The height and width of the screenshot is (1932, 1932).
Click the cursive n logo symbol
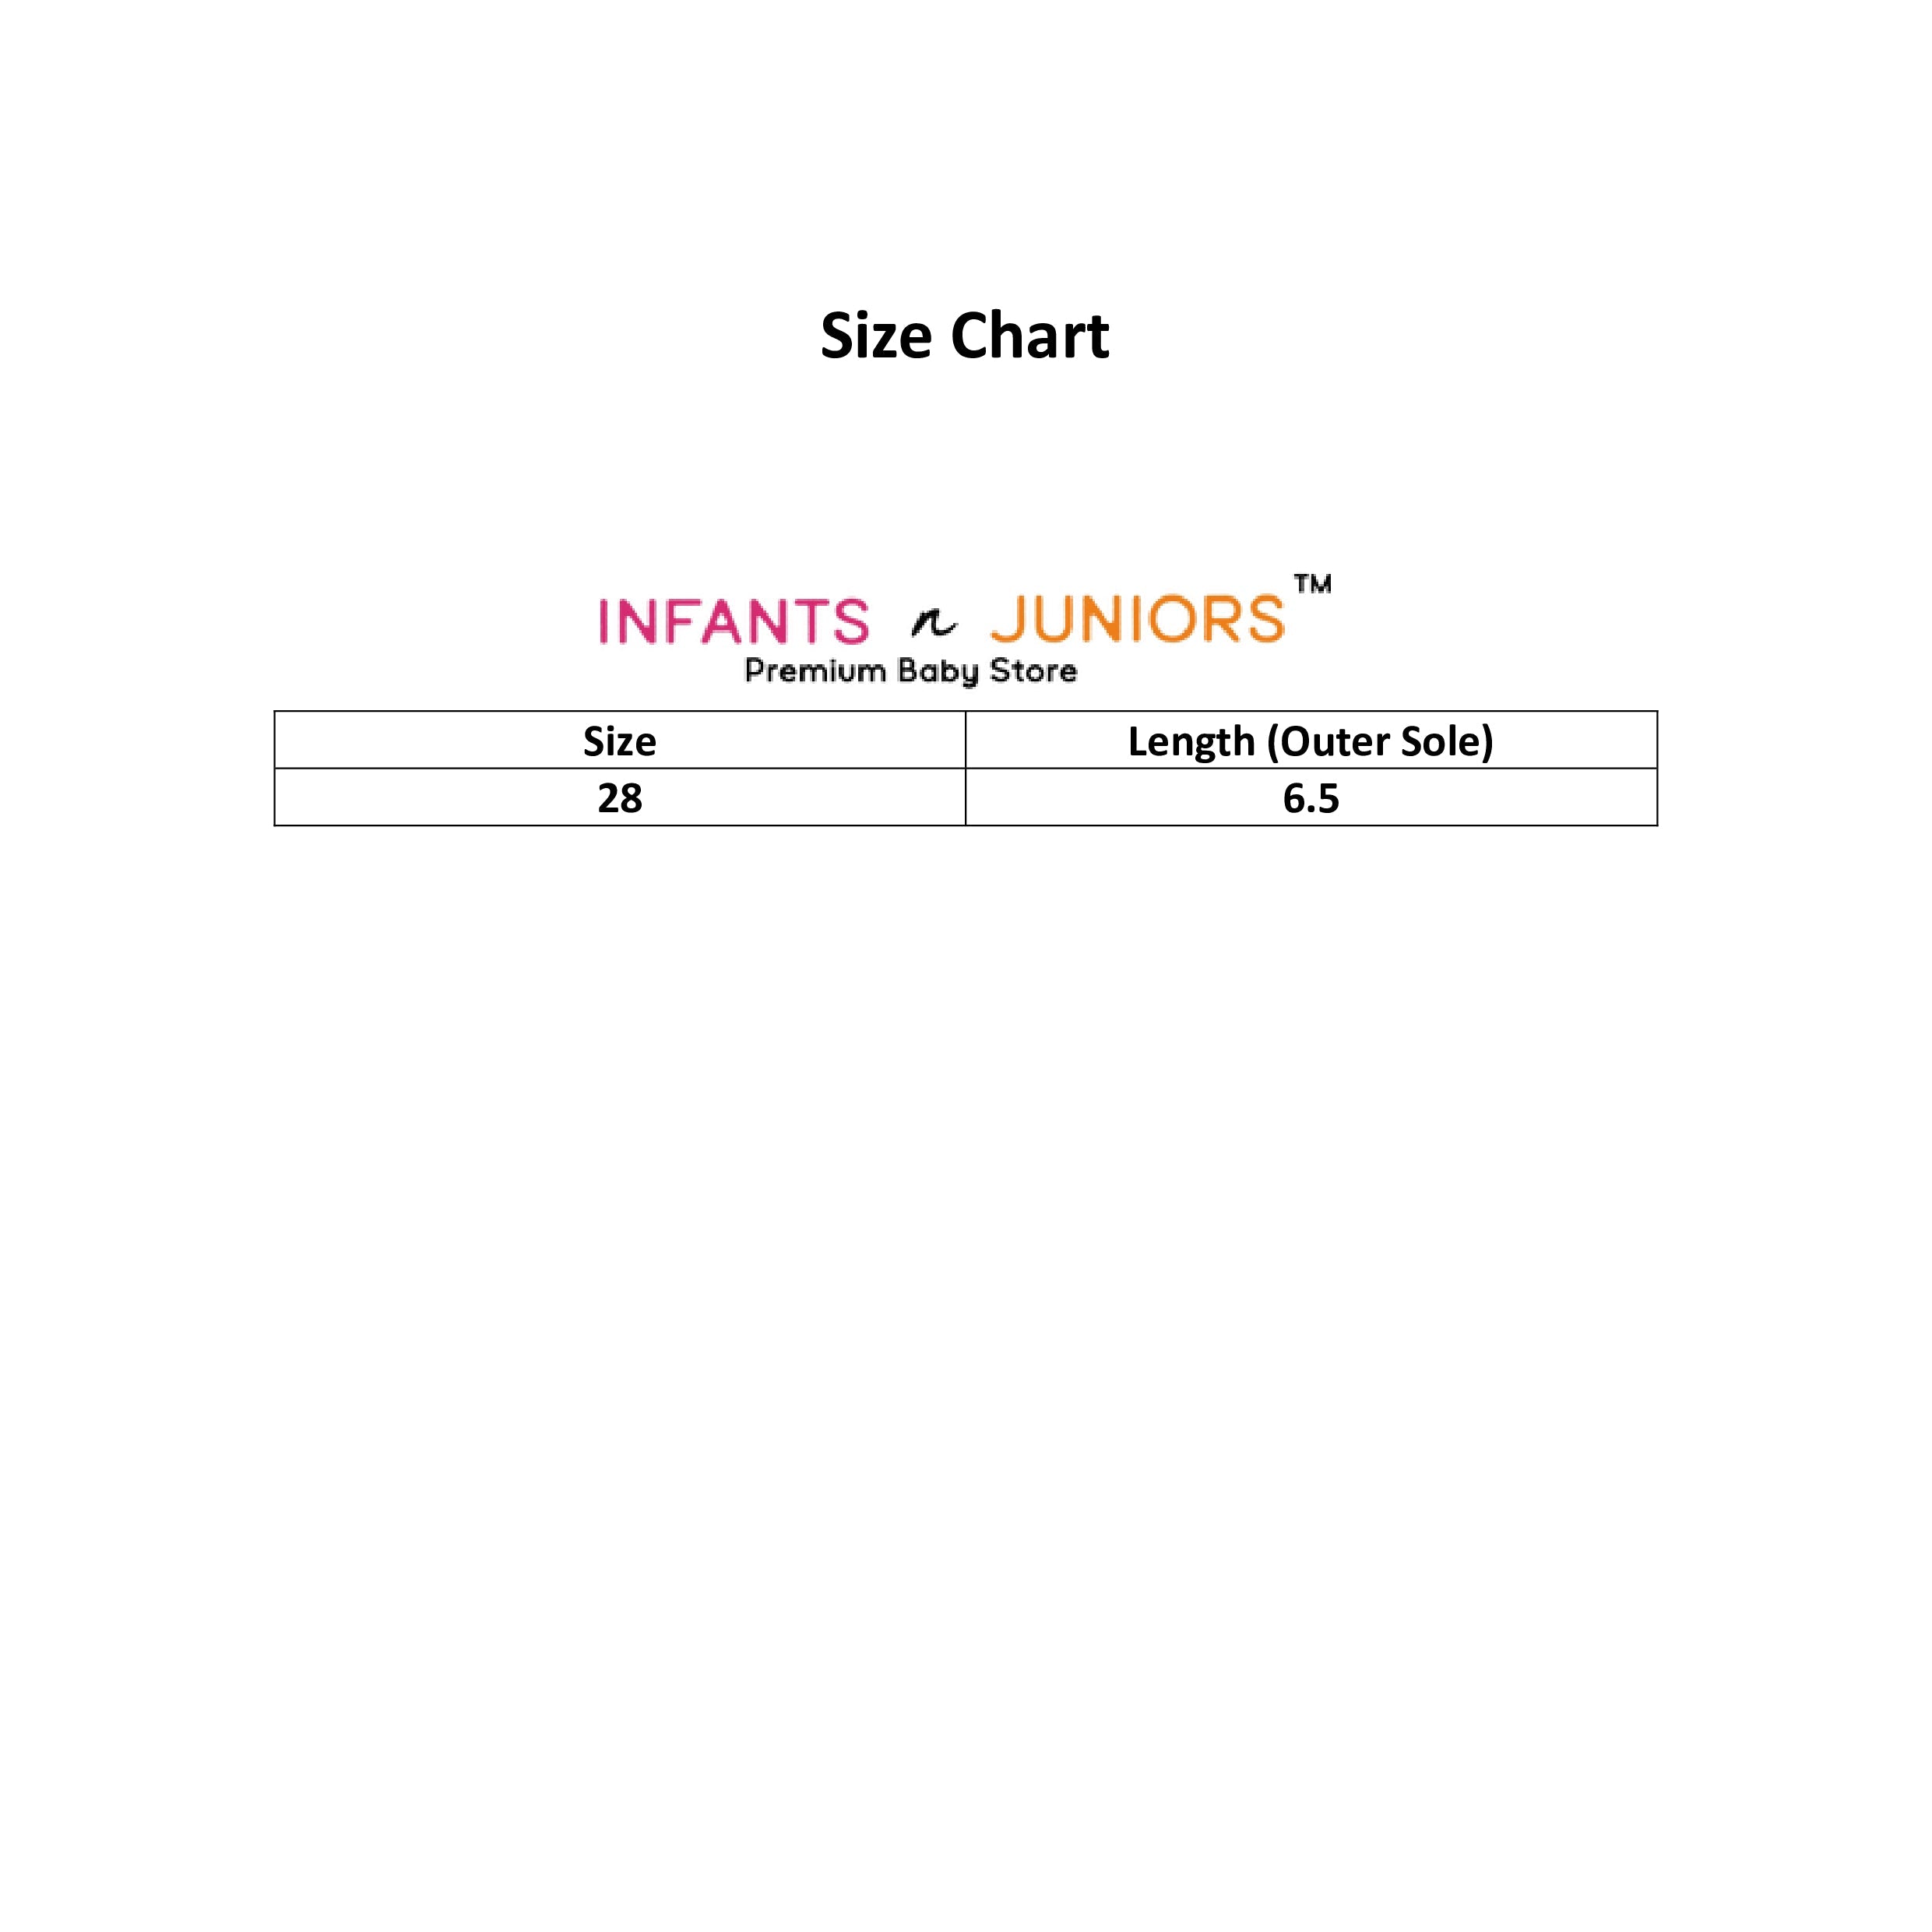(933, 624)
